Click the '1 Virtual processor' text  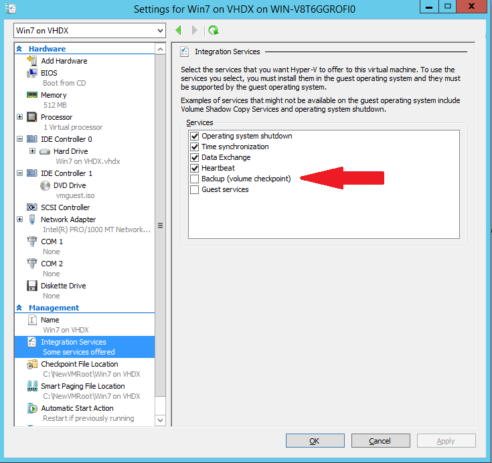click(73, 127)
